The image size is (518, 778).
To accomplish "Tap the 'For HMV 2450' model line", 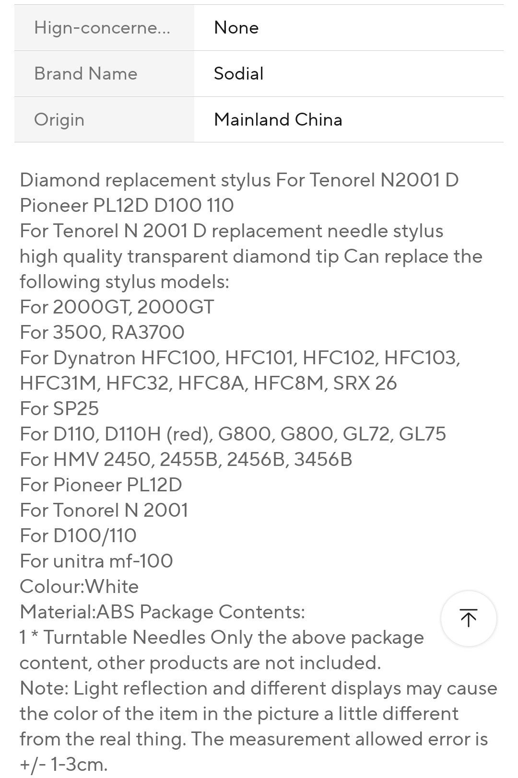I will point(186,460).
